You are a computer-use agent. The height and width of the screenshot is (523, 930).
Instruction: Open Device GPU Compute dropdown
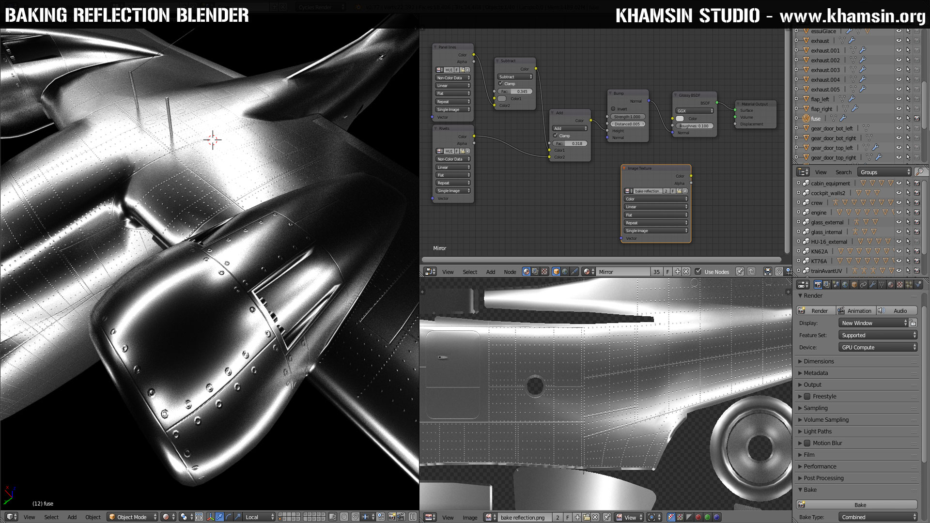878,347
